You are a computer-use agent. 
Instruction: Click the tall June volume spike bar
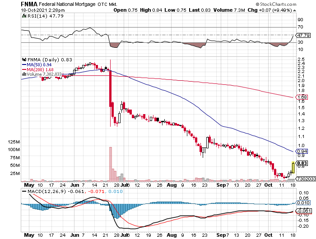(111, 164)
